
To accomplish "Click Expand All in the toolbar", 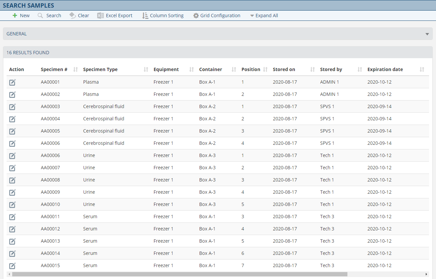I will tap(264, 16).
